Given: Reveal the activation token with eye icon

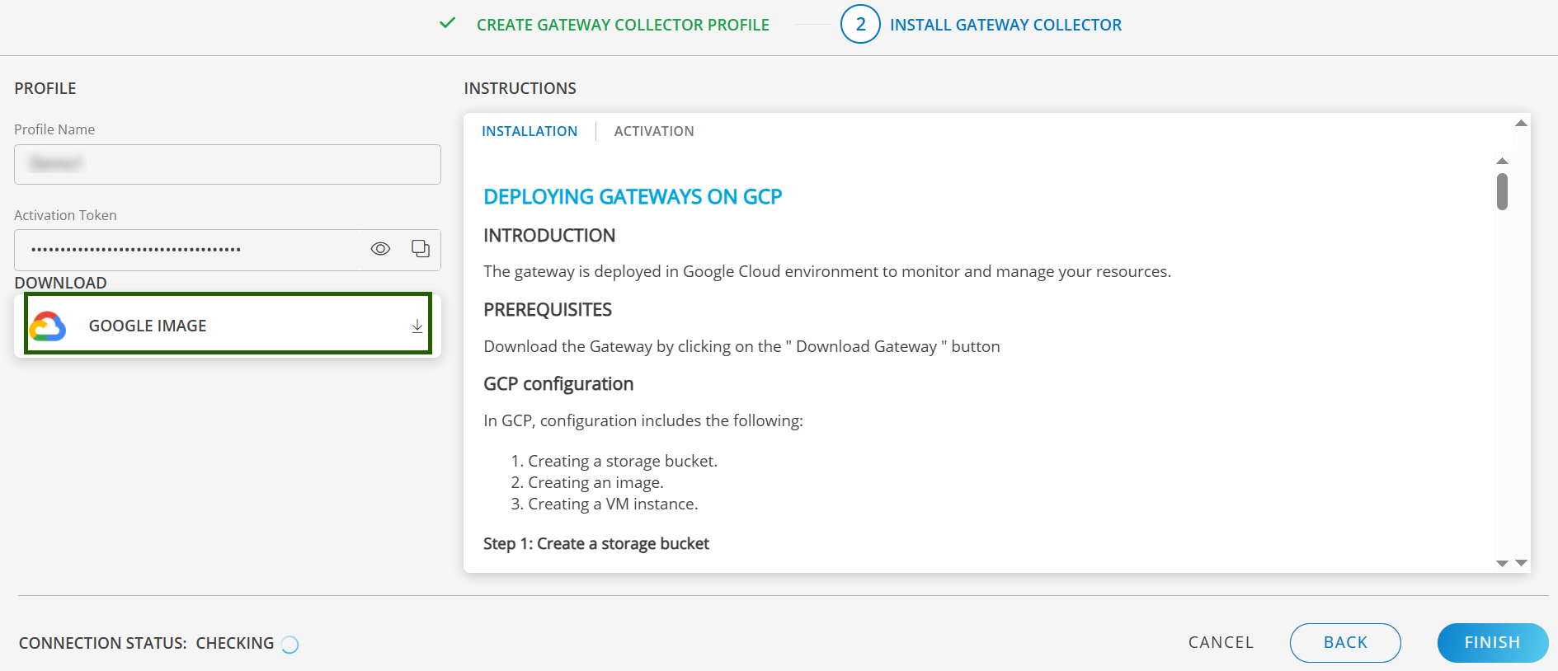Looking at the screenshot, I should point(380,249).
